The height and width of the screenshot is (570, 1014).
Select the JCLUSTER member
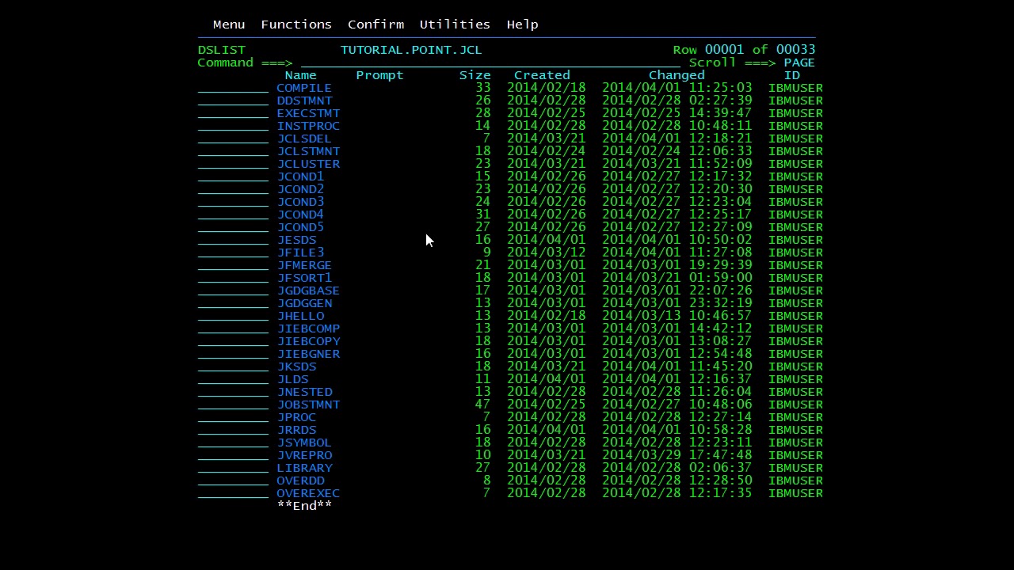pos(308,164)
